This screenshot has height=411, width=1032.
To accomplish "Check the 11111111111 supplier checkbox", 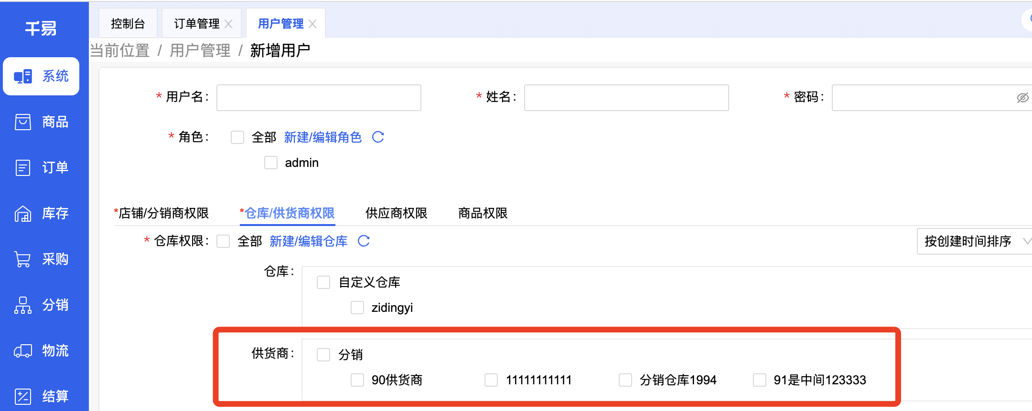I will [x=491, y=380].
